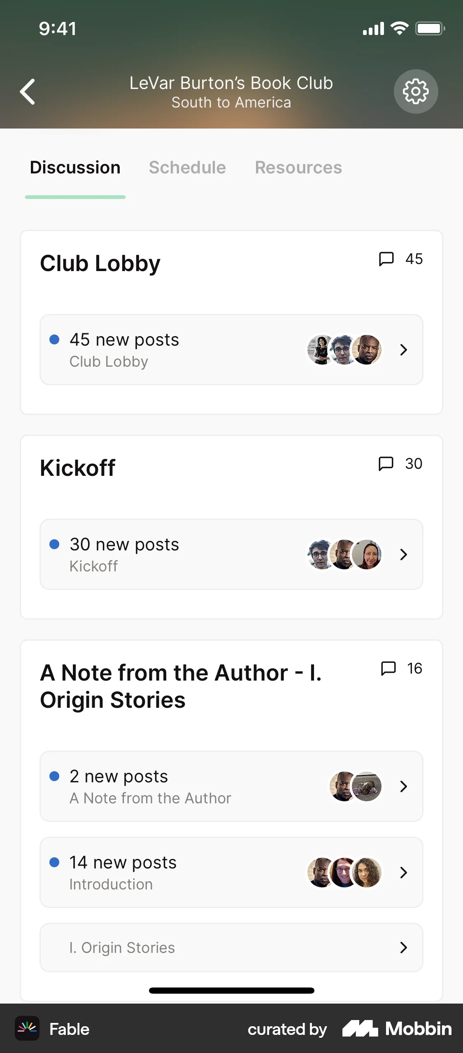The height and width of the screenshot is (1053, 463).
Task: Open chevron on 30 new posts row
Action: [403, 555]
